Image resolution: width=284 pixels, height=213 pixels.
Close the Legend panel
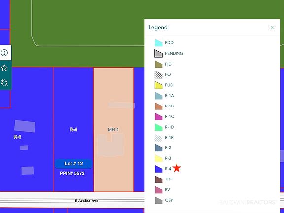point(272,27)
